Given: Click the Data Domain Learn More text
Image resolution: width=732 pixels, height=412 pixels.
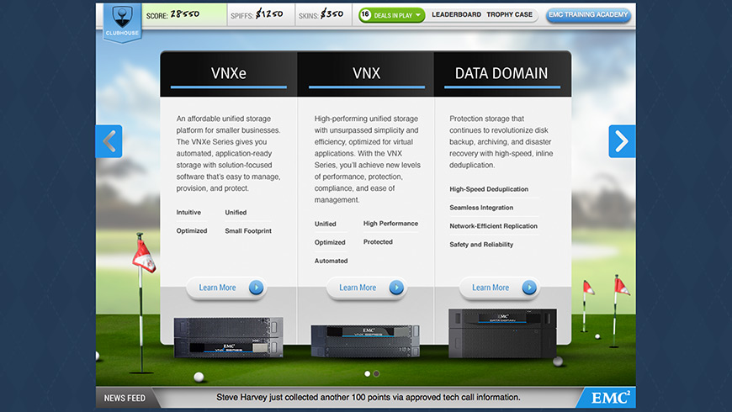Looking at the screenshot, I should tap(491, 288).
